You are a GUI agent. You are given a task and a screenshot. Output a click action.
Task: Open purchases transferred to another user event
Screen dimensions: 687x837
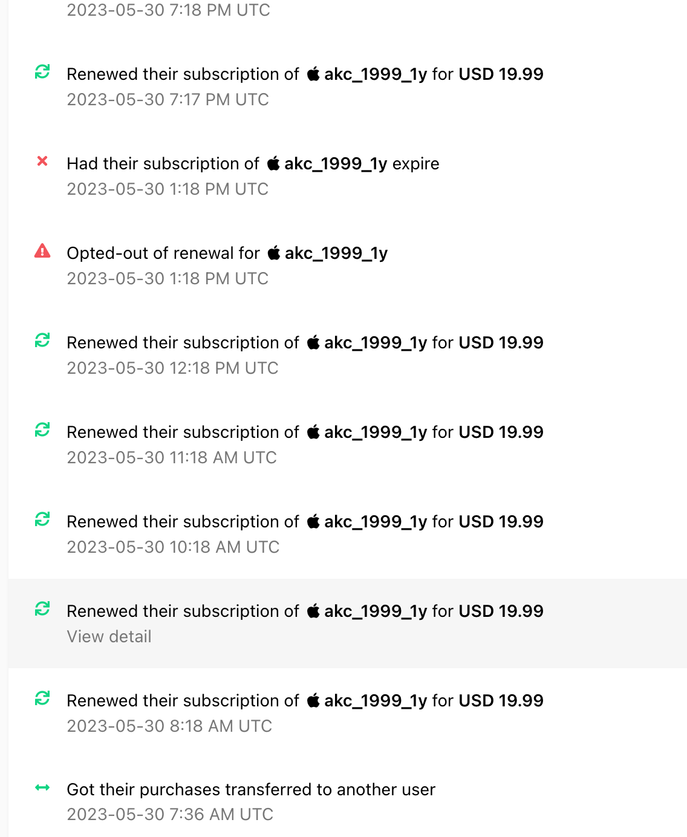[x=348, y=801]
